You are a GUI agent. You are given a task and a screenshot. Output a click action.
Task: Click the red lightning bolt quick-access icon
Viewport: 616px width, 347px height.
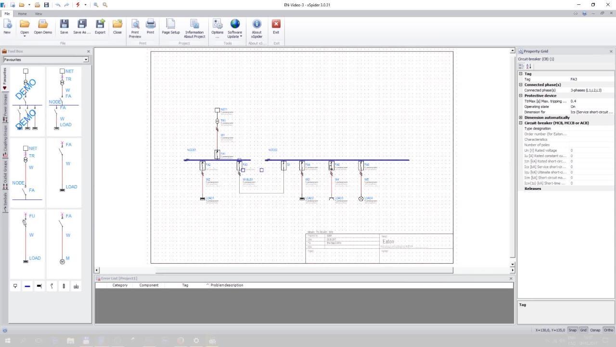pyautogui.click(x=77, y=5)
